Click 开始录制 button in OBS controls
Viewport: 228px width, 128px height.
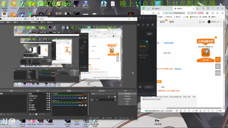pos(127,96)
